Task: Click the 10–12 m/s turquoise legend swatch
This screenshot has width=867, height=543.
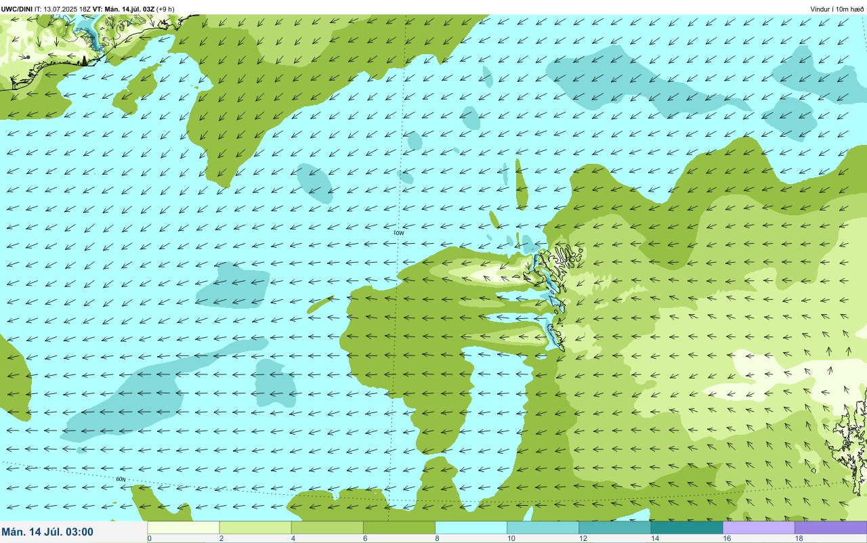Action: click(543, 527)
